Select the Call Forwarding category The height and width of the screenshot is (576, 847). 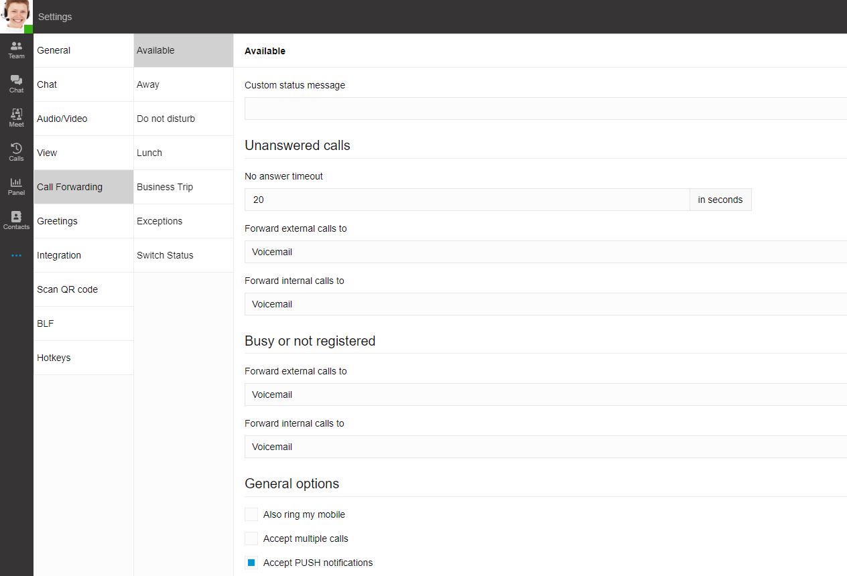(x=84, y=187)
